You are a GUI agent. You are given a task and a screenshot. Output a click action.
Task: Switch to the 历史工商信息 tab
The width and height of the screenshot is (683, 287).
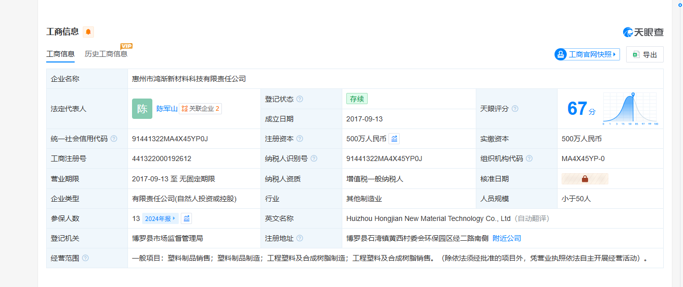[x=106, y=54]
